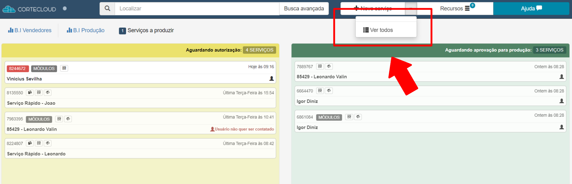This screenshot has width=572, height=184.
Task: Click service number 8135550
Action: [15, 93]
